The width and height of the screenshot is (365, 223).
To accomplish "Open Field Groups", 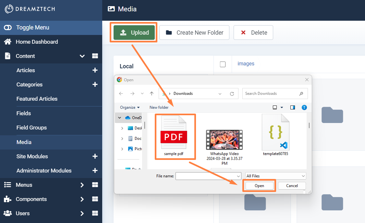I will (x=31, y=128).
